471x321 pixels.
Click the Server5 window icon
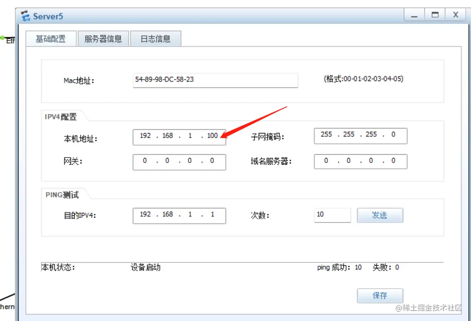click(25, 16)
